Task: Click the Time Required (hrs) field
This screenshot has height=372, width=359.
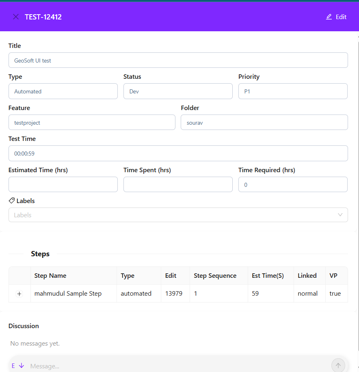Action: pyautogui.click(x=292, y=184)
